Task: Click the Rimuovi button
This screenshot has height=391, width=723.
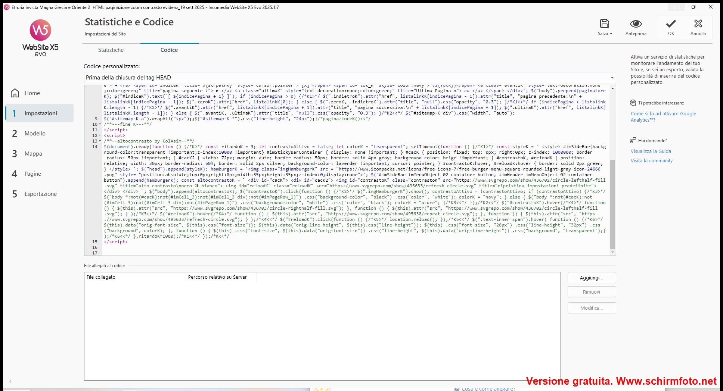Action: [592, 292]
